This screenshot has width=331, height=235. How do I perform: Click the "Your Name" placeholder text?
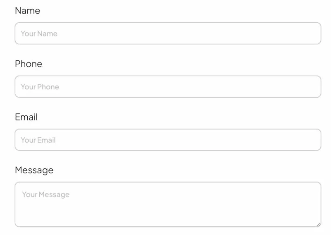click(39, 34)
